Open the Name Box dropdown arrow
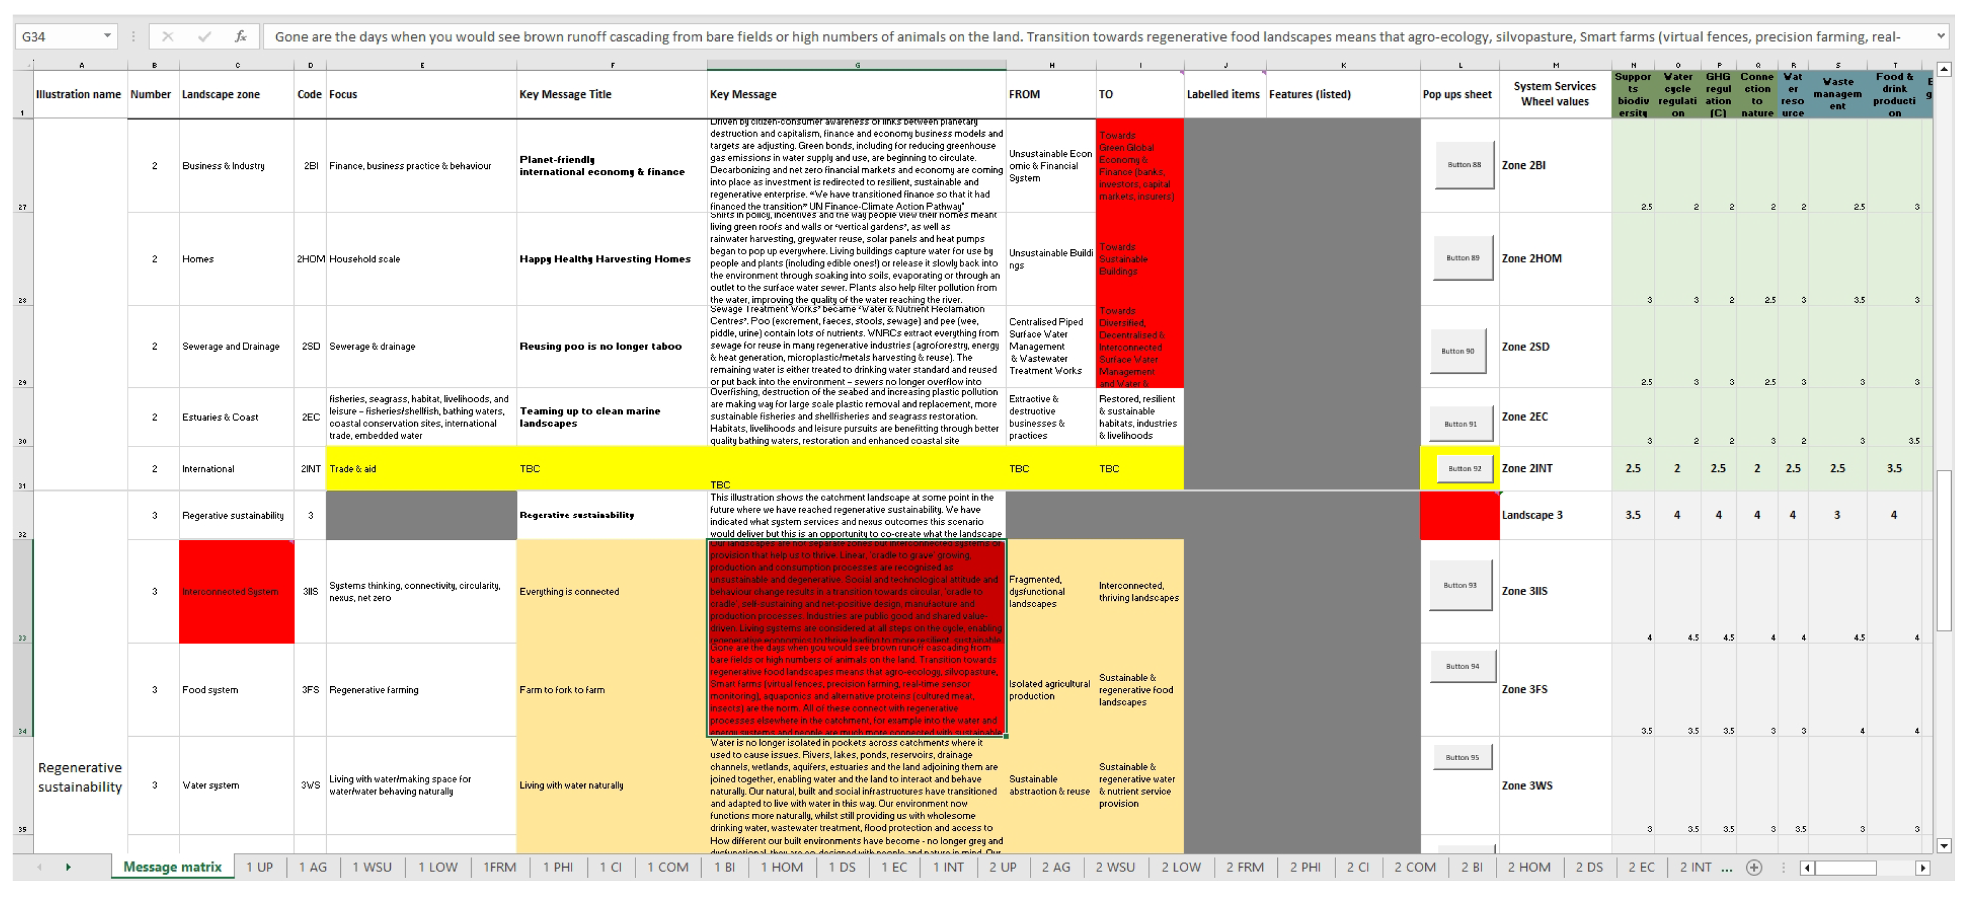The width and height of the screenshot is (1972, 898). 107,36
